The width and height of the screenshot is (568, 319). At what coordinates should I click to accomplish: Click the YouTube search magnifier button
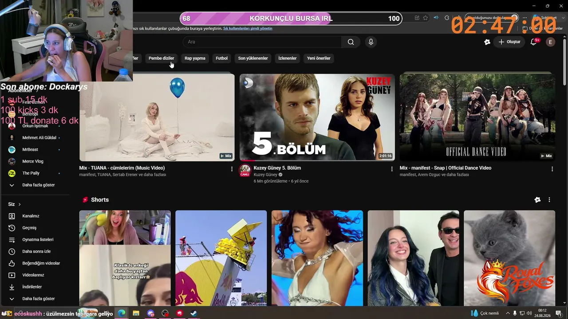point(351,42)
